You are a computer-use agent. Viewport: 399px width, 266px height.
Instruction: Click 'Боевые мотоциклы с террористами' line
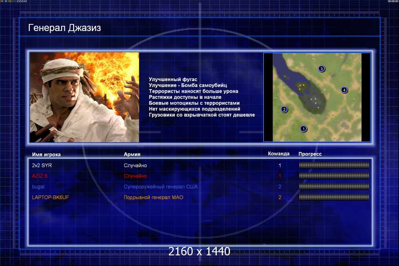pyautogui.click(x=194, y=103)
